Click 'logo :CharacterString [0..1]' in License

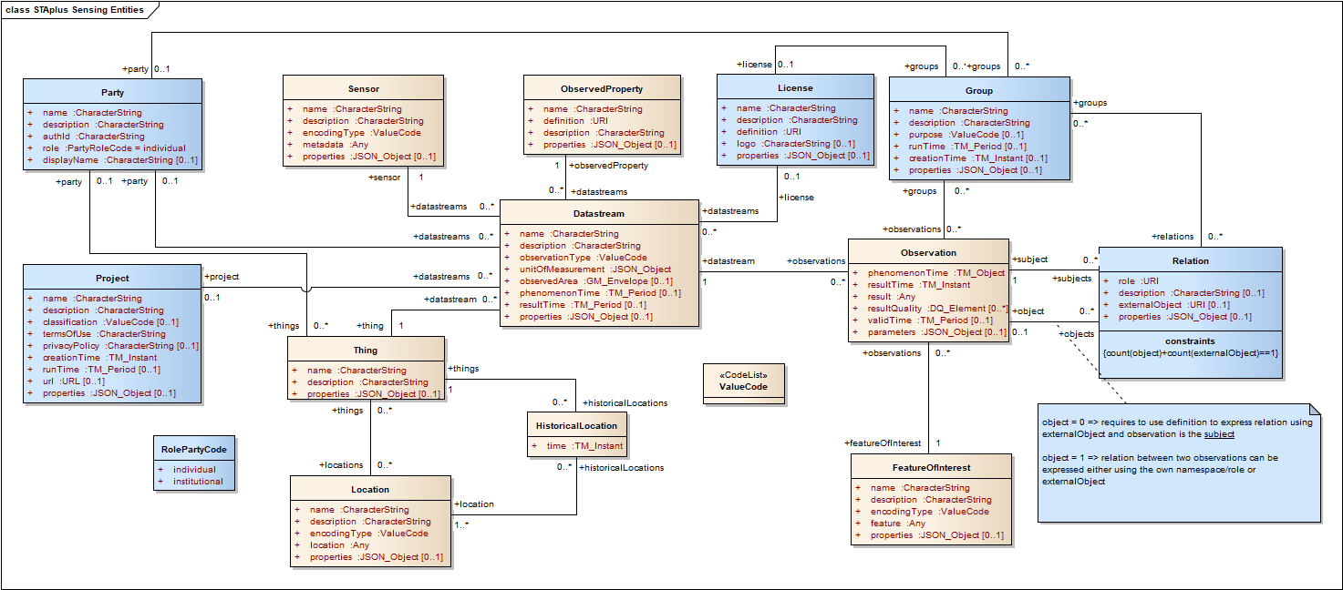(795, 144)
